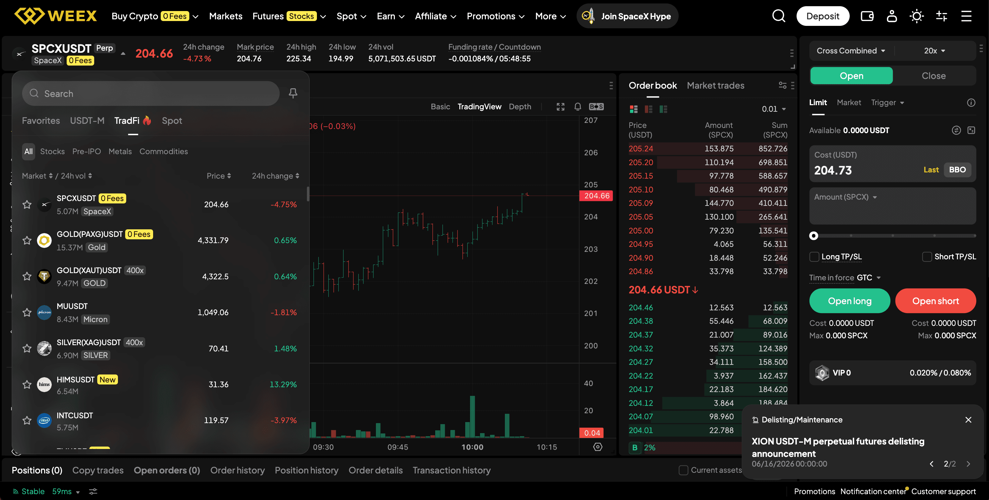
Task: Sort markets by 24h change
Action: click(x=275, y=176)
